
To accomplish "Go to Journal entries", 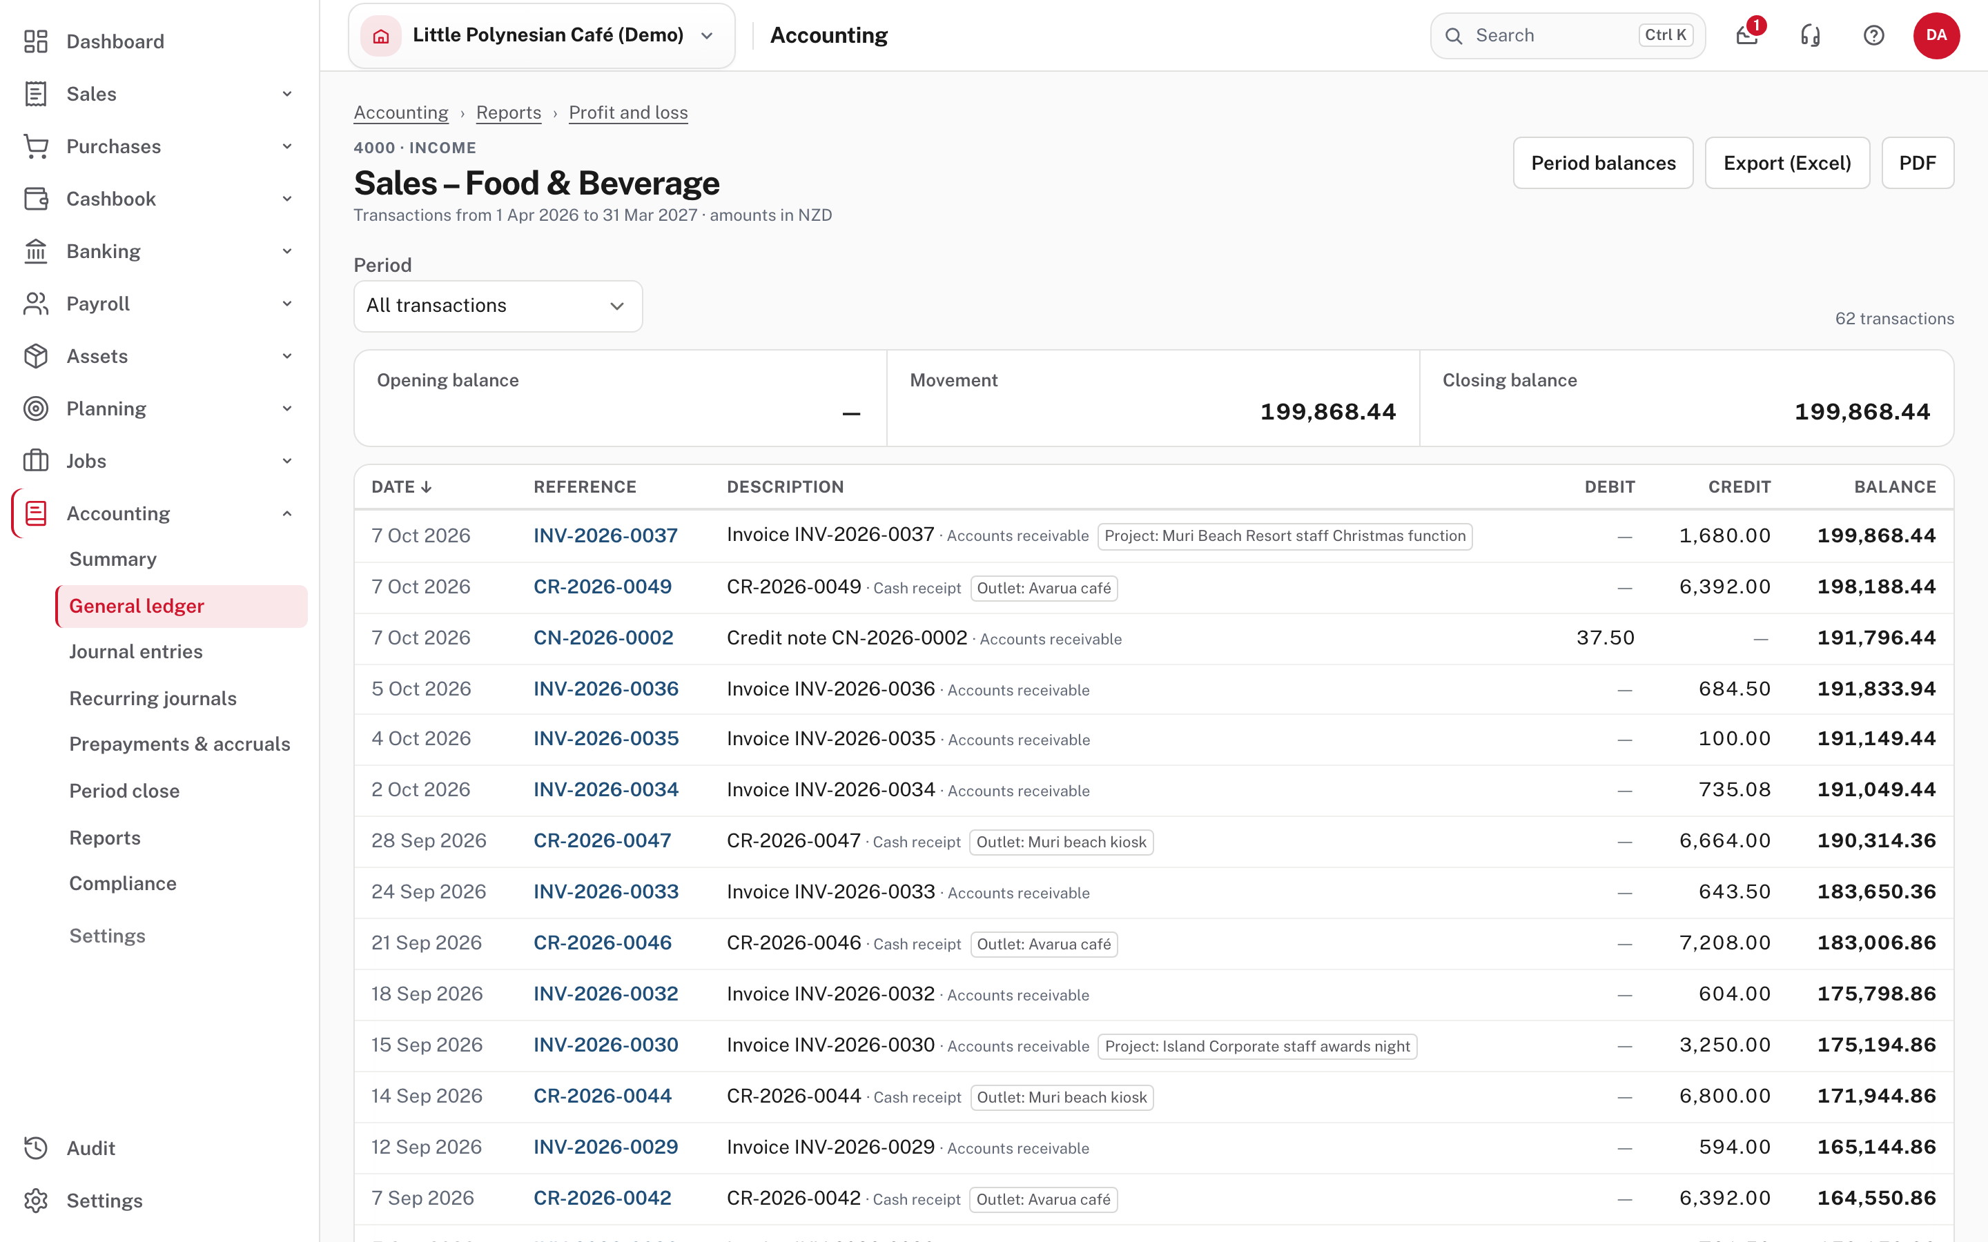I will pos(135,651).
